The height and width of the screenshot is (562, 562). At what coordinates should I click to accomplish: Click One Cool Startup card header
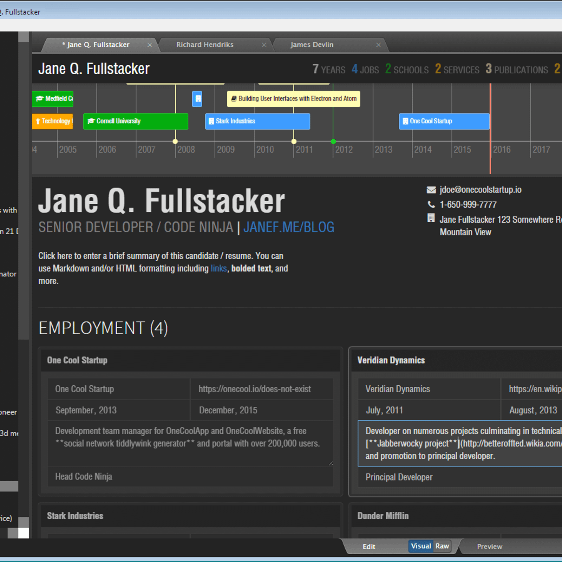[190, 360]
